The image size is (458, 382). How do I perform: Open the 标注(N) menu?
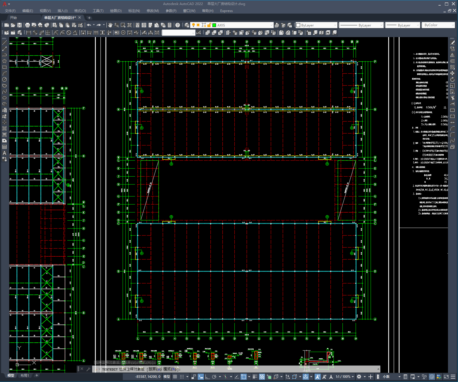(134, 11)
